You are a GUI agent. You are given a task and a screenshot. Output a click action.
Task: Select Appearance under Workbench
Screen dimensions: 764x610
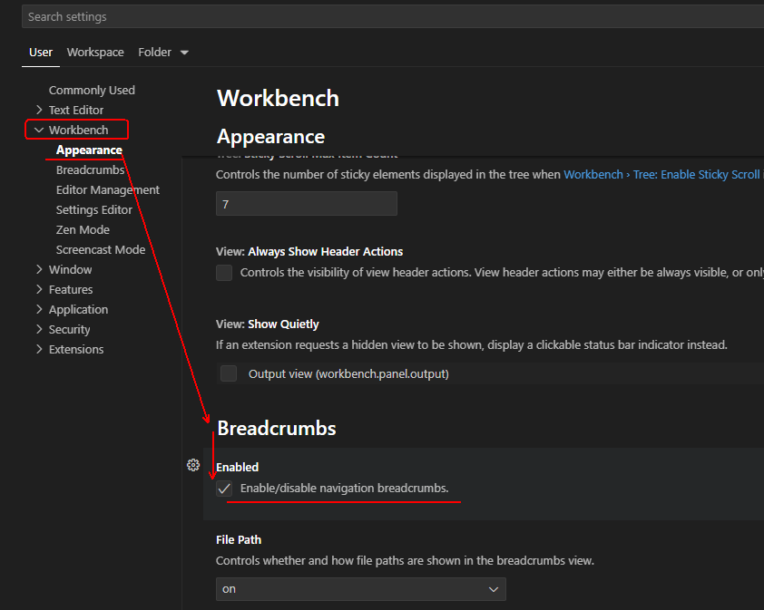point(89,150)
